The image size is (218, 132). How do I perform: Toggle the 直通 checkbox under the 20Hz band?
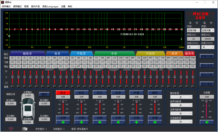[13, 87]
